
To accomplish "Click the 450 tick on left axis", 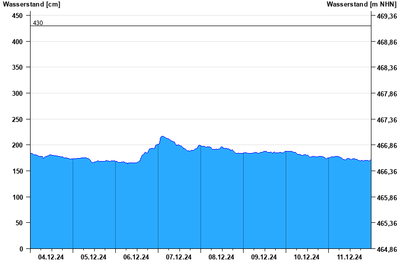I will 18,16.
